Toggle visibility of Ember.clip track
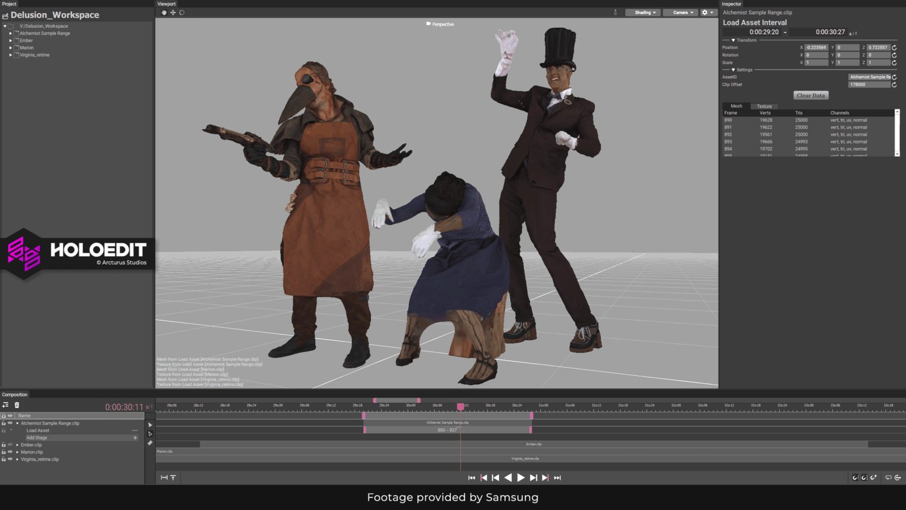The height and width of the screenshot is (510, 906). (10, 445)
